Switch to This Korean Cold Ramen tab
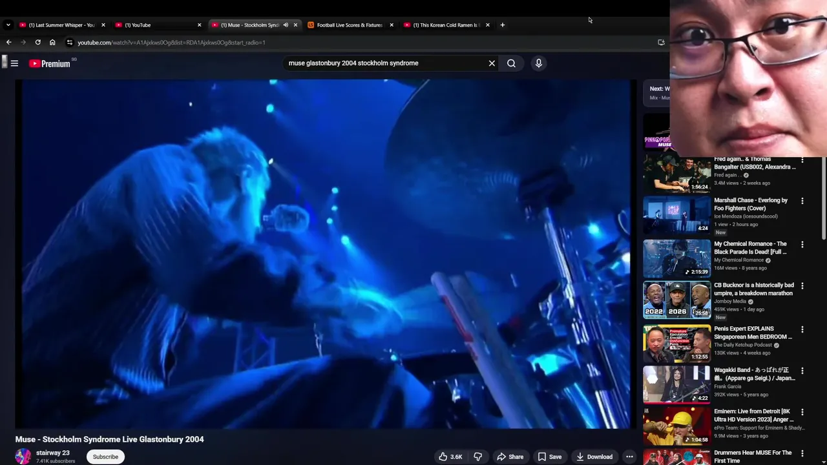The image size is (827, 465). tap(446, 25)
